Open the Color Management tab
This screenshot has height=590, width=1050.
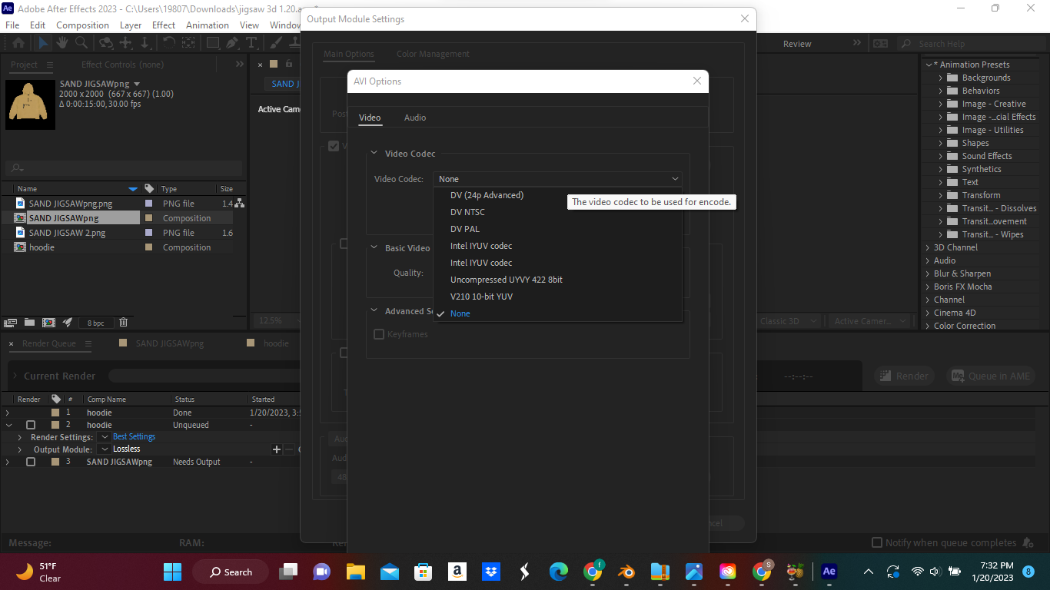433,54
